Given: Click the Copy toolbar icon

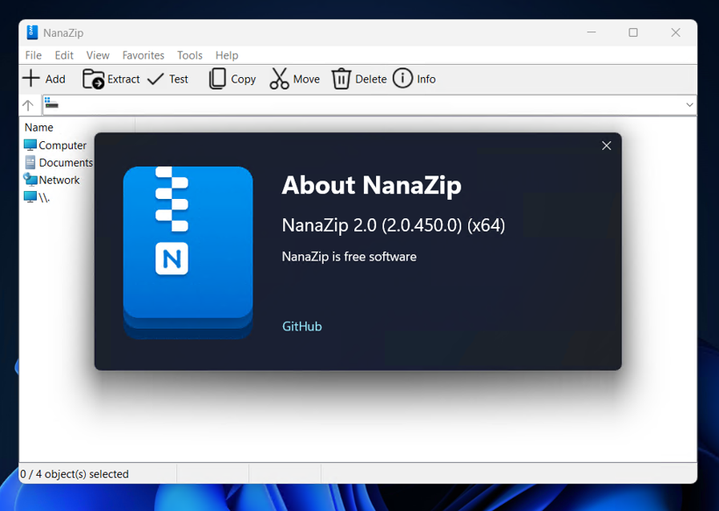Looking at the screenshot, I should pyautogui.click(x=217, y=79).
